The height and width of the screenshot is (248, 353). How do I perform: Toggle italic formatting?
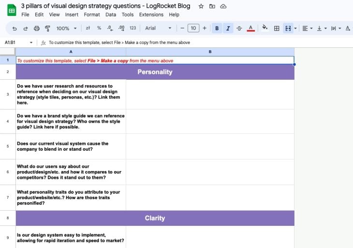228,29
